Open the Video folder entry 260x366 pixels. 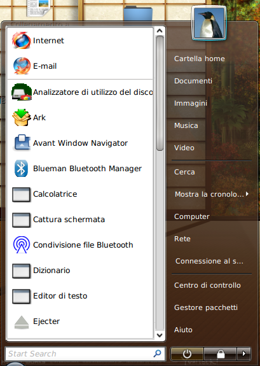point(184,148)
